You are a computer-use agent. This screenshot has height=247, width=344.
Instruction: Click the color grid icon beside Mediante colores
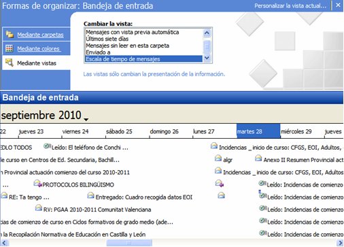pyautogui.click(x=10, y=48)
